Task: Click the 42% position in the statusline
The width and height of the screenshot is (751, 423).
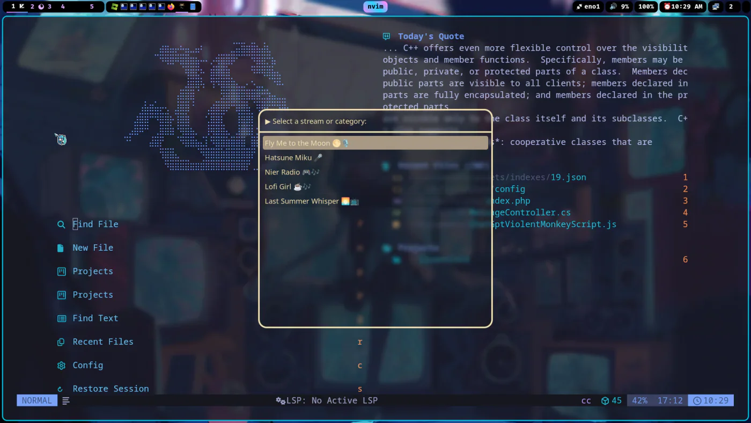Action: [639, 400]
